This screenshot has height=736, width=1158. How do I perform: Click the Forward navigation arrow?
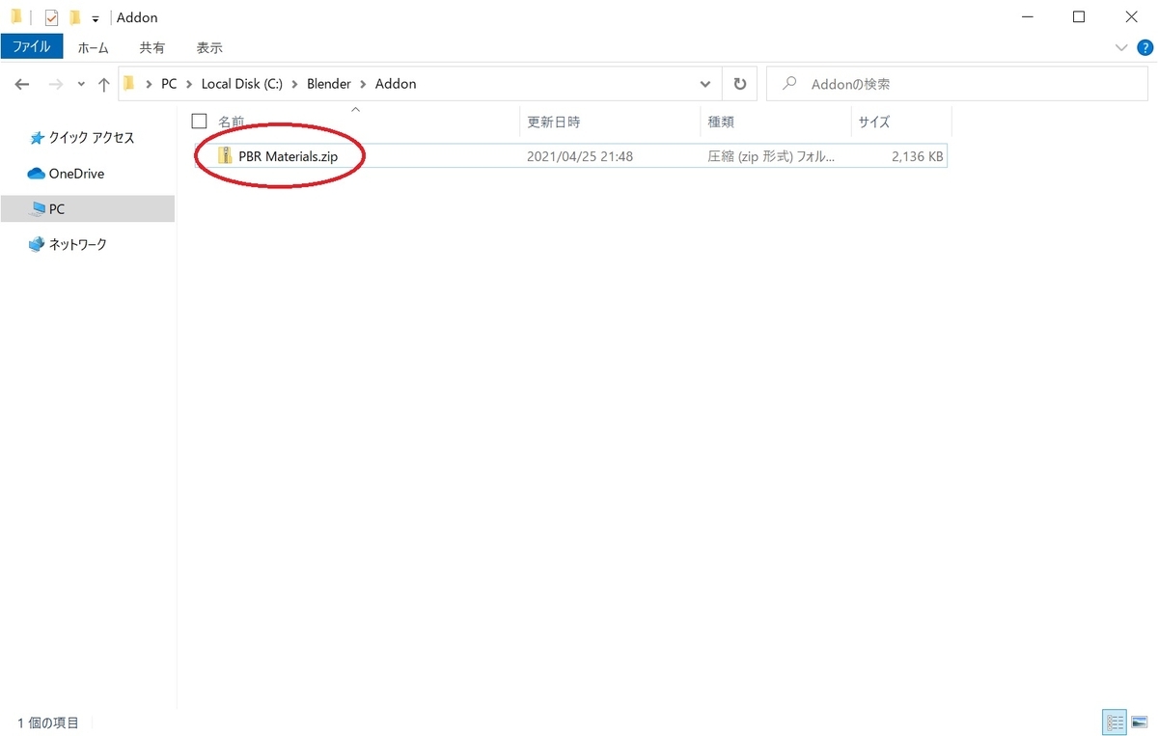click(x=55, y=84)
